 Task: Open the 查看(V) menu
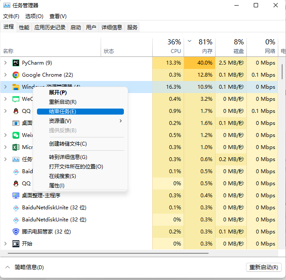[x=58, y=16]
